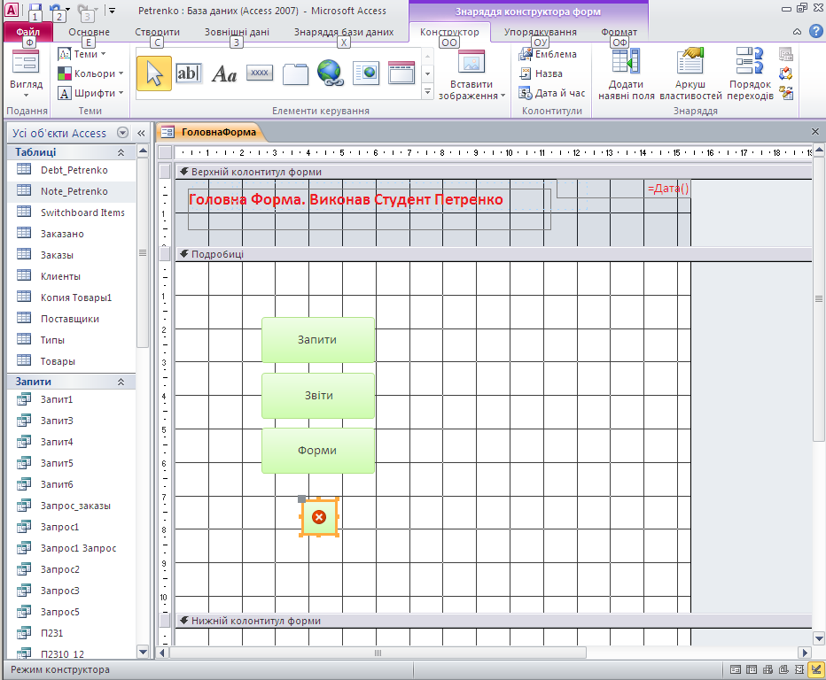The height and width of the screenshot is (680, 826).
Task: Select the Button (xxxx) control
Action: (x=260, y=73)
